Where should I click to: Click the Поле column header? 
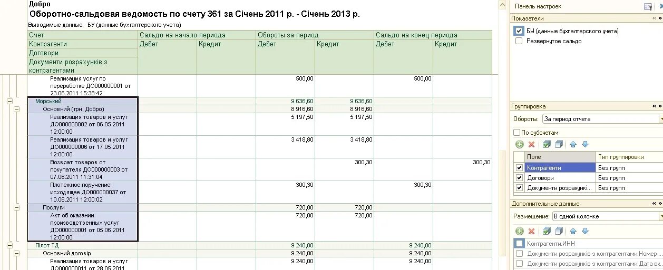coord(560,157)
